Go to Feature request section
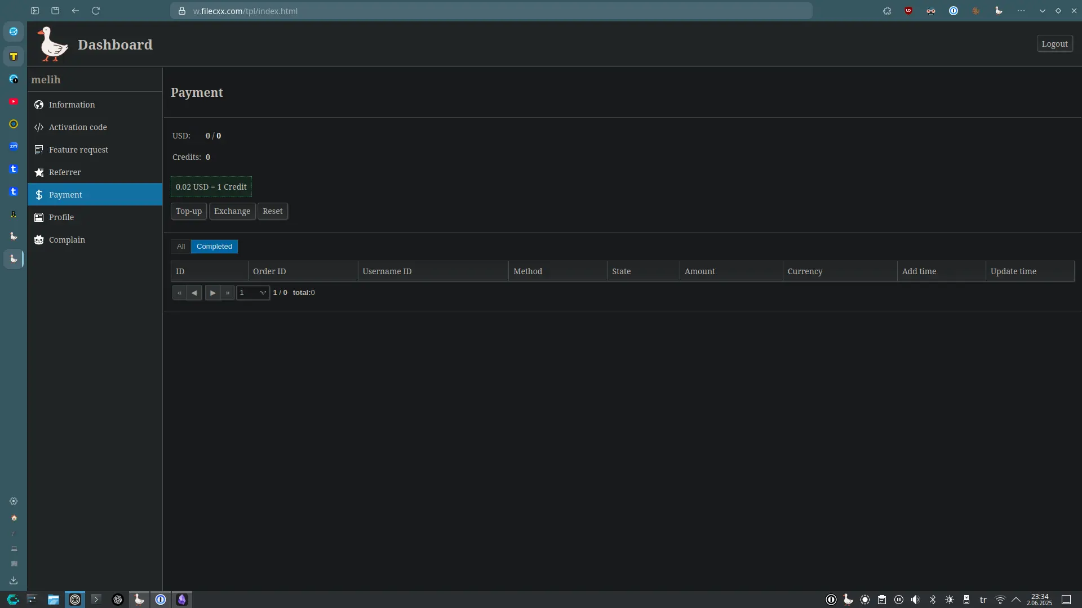 95,150
